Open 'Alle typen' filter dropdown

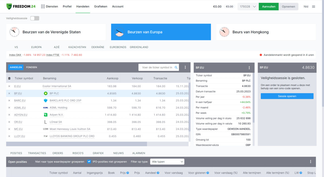(167, 162)
